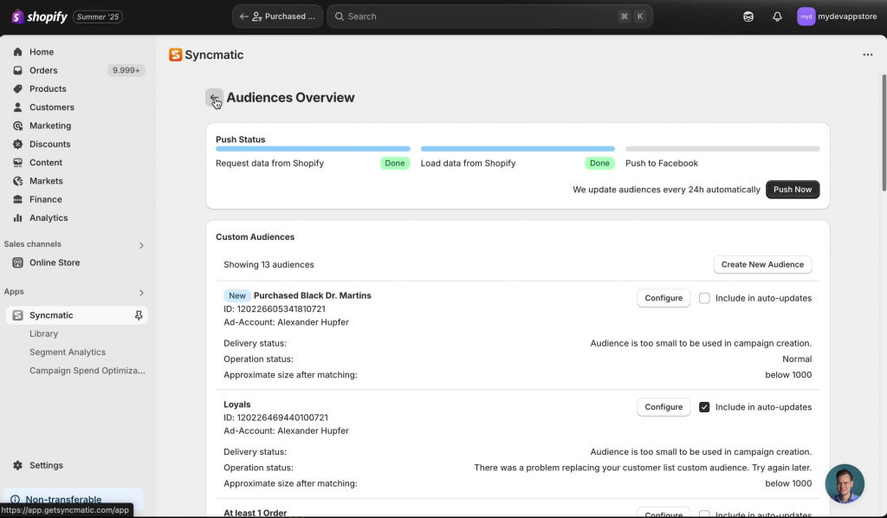Viewport: 887px width, 518px height.
Task: Click the Summer '25 badge
Action: [x=98, y=16]
